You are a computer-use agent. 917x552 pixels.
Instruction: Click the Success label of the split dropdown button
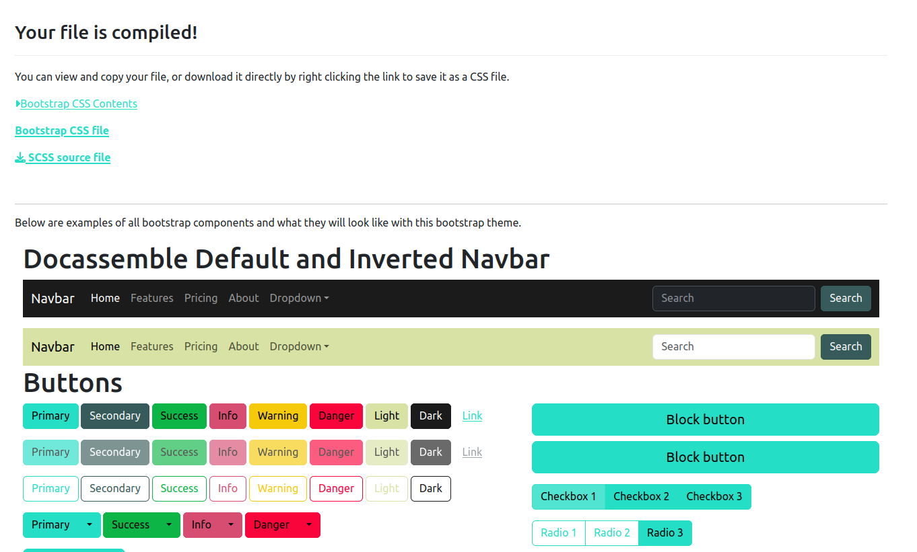coord(131,525)
